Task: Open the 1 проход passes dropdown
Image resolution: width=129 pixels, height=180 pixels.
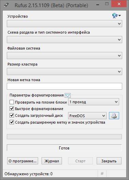Action: (x=94, y=102)
